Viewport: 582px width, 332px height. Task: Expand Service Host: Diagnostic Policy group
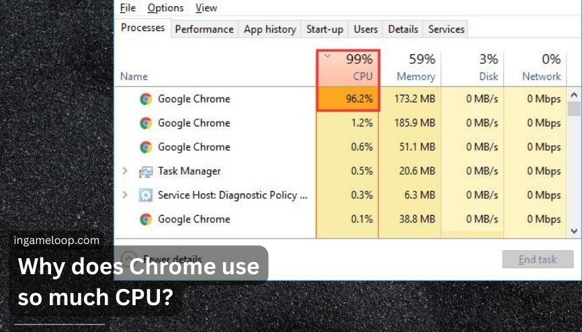pyautogui.click(x=125, y=195)
